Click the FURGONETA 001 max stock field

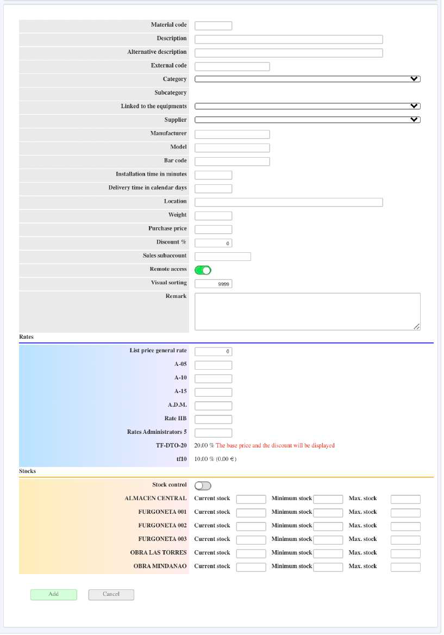coord(405,513)
